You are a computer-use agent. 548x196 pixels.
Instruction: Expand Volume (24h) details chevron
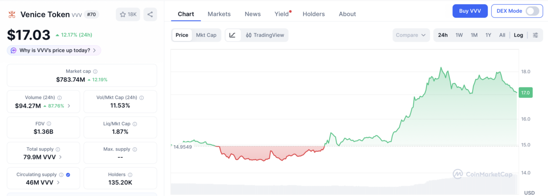(x=69, y=106)
